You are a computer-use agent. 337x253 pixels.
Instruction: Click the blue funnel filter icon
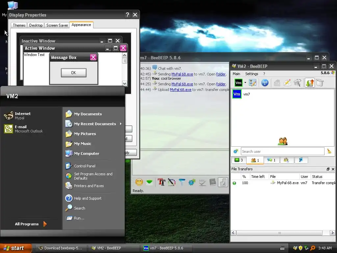click(182, 182)
